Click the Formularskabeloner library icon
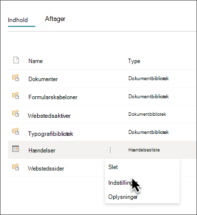The width and height of the screenshot is (197, 215). 16,96
